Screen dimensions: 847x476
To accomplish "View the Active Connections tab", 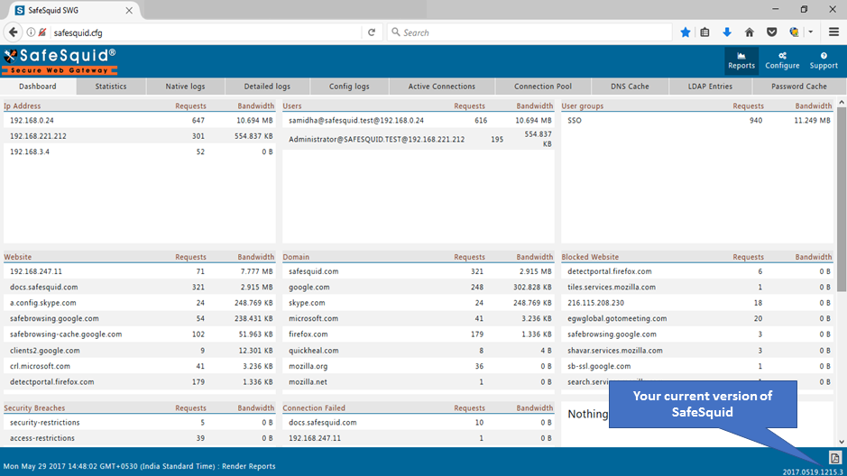I will [441, 87].
